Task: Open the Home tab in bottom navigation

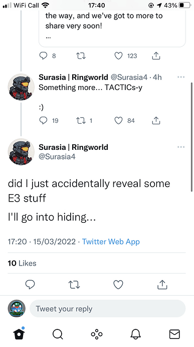Action: (19, 334)
